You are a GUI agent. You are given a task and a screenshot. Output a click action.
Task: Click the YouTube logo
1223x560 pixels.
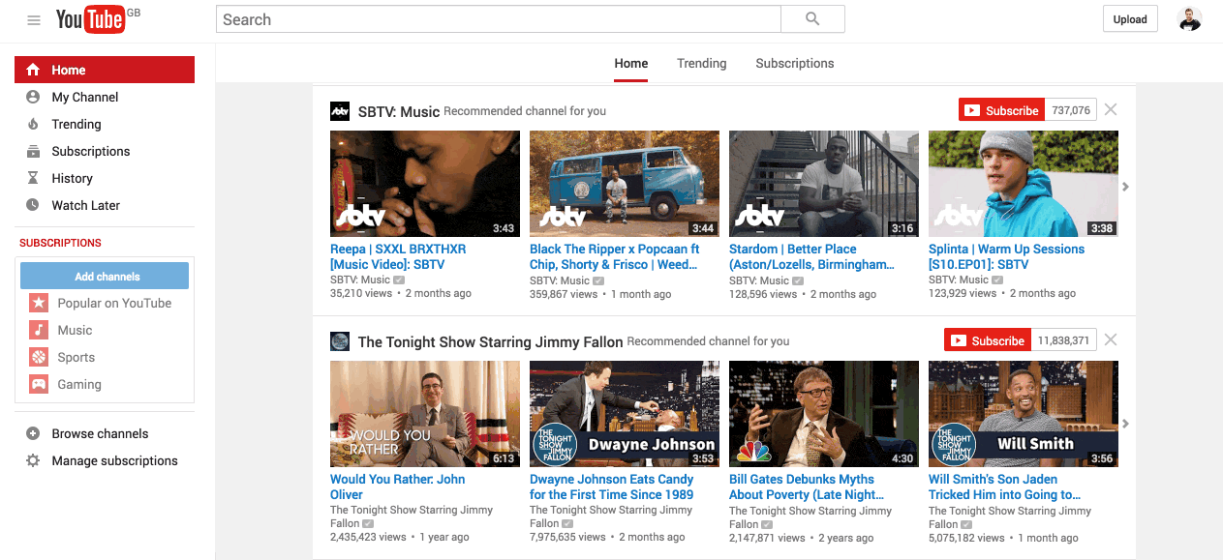coord(90,19)
